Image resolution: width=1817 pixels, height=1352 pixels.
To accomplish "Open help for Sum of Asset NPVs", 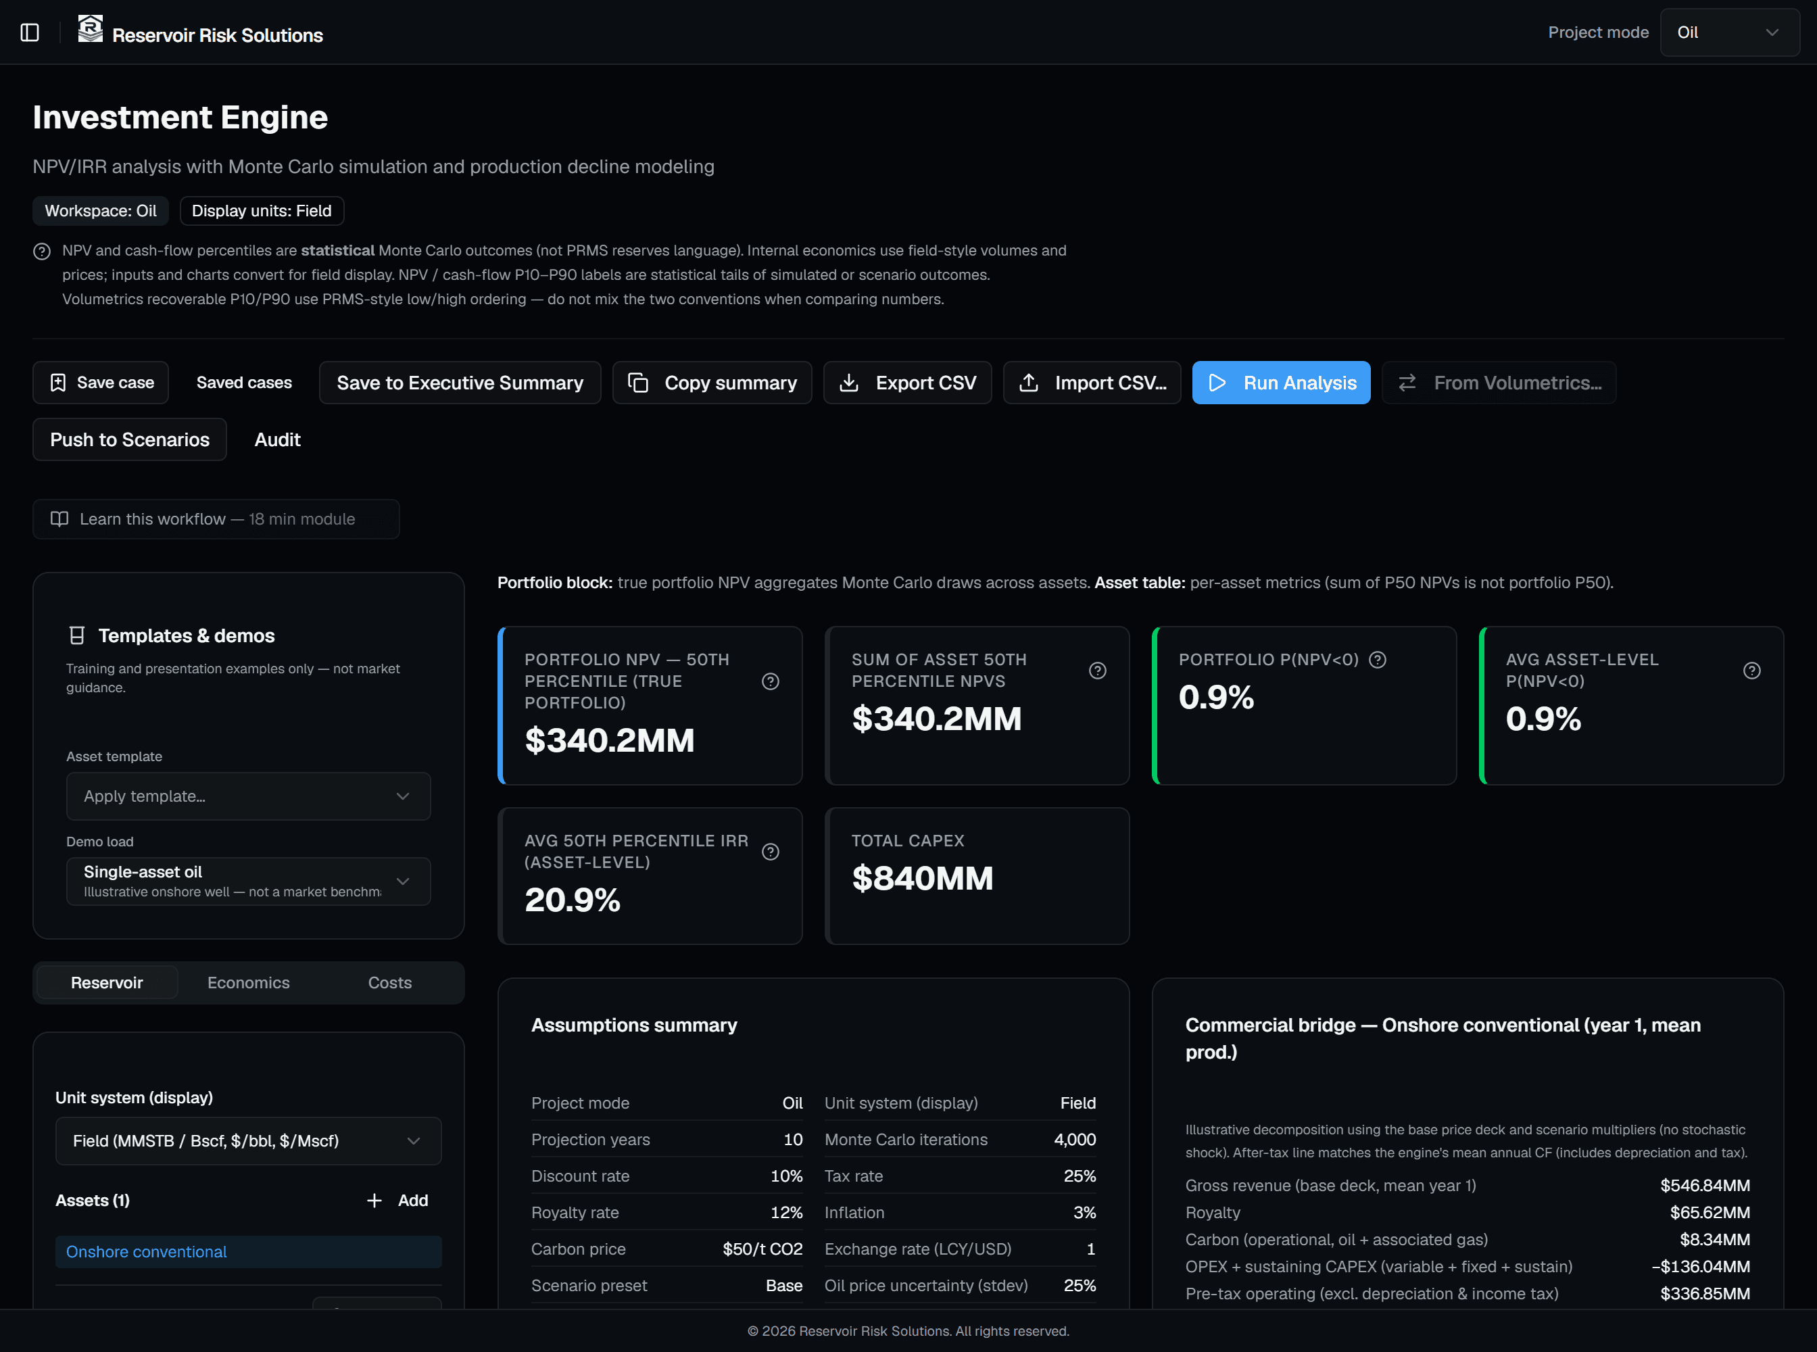I will pyautogui.click(x=1098, y=671).
